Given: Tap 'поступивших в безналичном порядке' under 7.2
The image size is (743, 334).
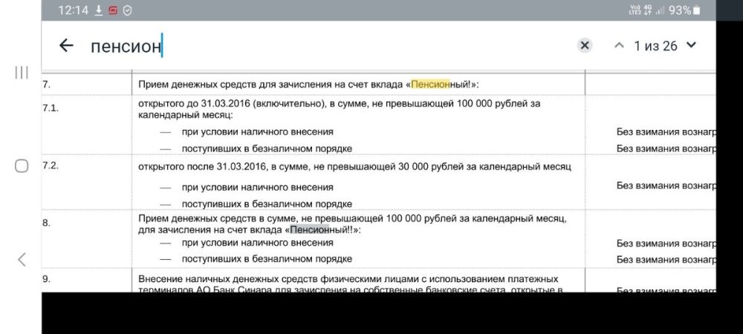Looking at the screenshot, I should coord(267,204).
